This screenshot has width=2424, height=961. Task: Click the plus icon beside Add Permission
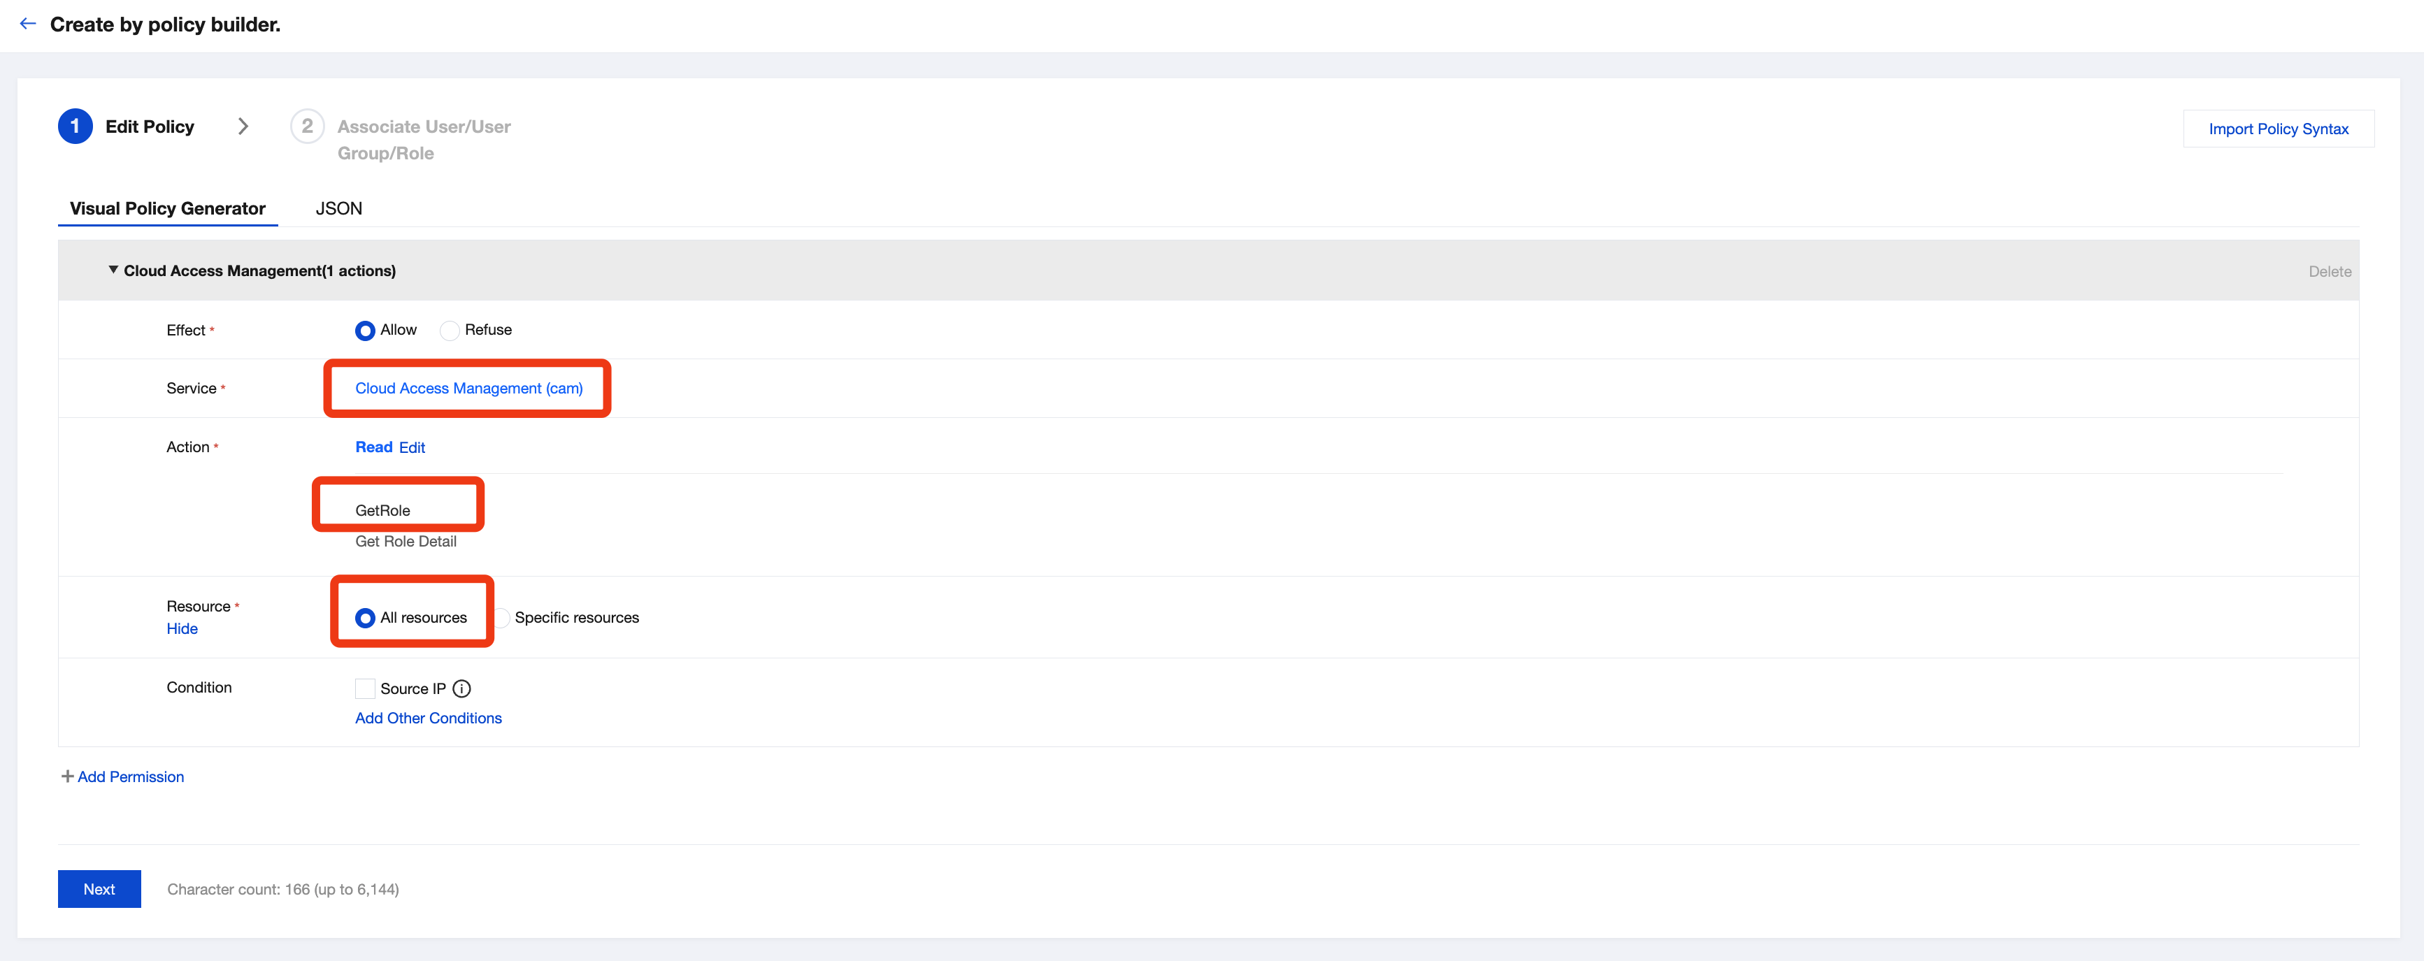point(67,776)
